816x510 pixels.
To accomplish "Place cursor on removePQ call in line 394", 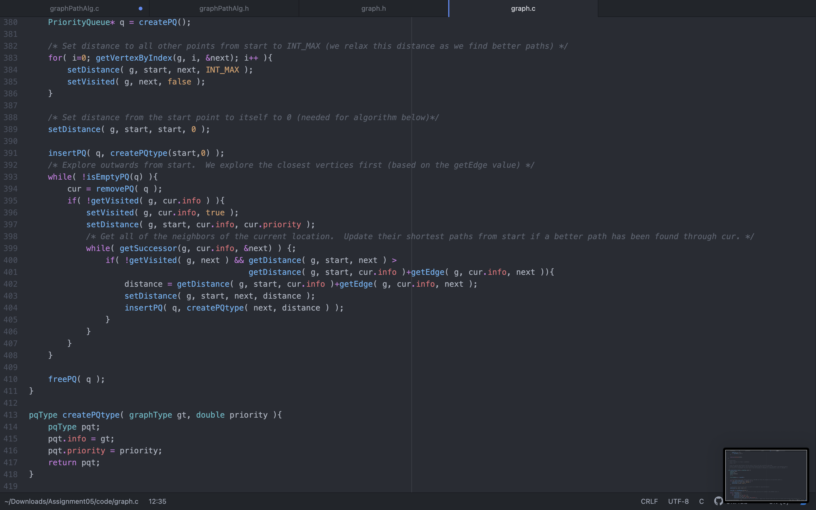I will pos(115,189).
